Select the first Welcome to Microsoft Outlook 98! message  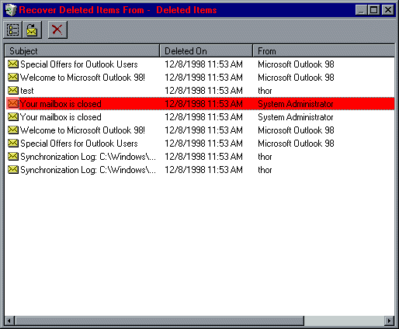[x=199, y=78]
